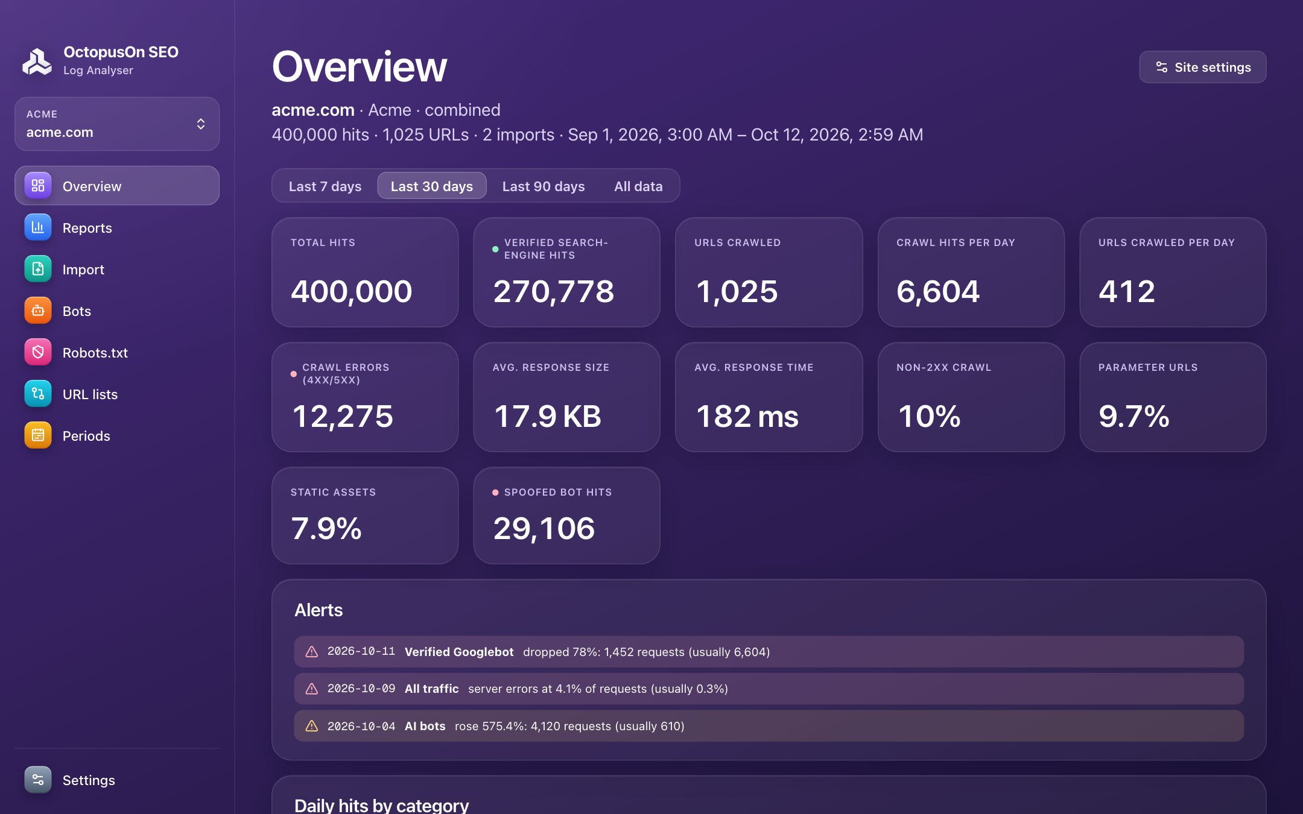1303x814 pixels.
Task: Click the Import file icon
Action: click(x=38, y=269)
